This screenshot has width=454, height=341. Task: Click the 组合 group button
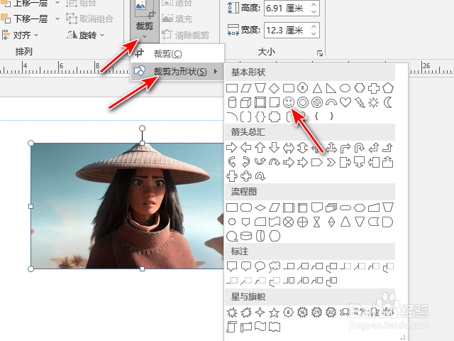(81, 3)
